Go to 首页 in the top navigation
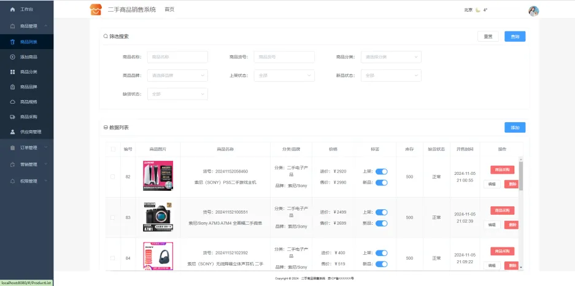The height and width of the screenshot is (286, 575). (169, 10)
